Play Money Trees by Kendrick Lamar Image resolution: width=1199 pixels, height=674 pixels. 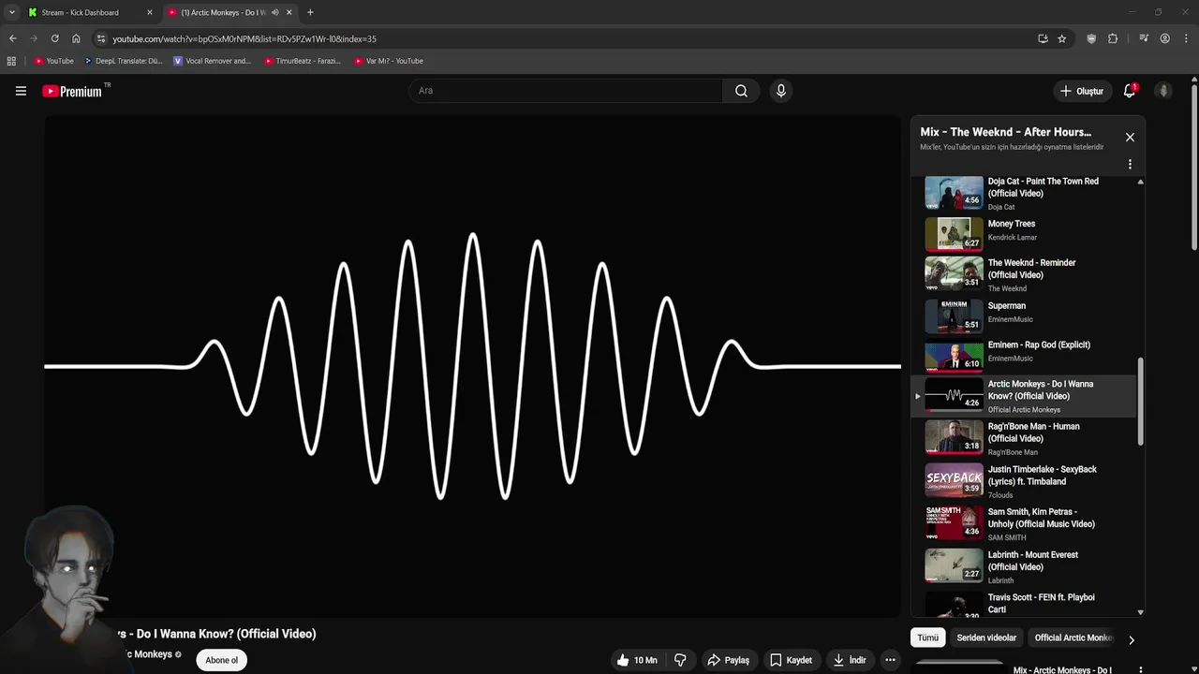tap(1024, 235)
